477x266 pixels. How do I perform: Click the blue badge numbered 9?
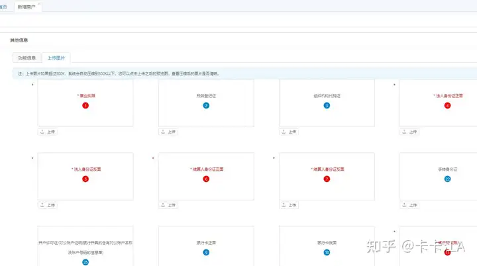click(x=206, y=252)
